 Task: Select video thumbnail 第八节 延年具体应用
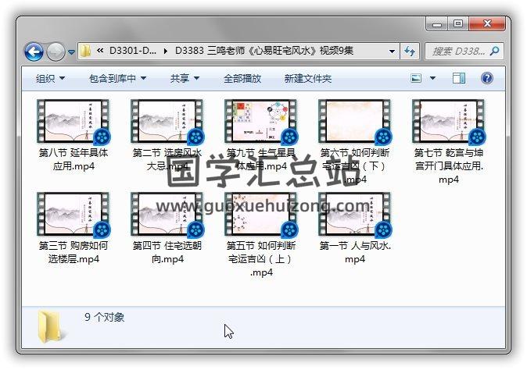[73, 122]
